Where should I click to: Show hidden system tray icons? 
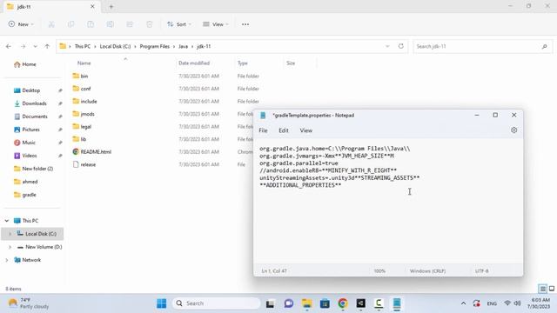click(x=463, y=303)
